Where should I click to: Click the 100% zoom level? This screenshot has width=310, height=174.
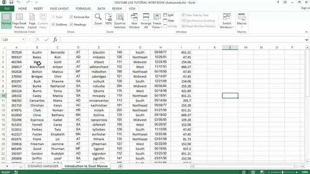point(305,172)
